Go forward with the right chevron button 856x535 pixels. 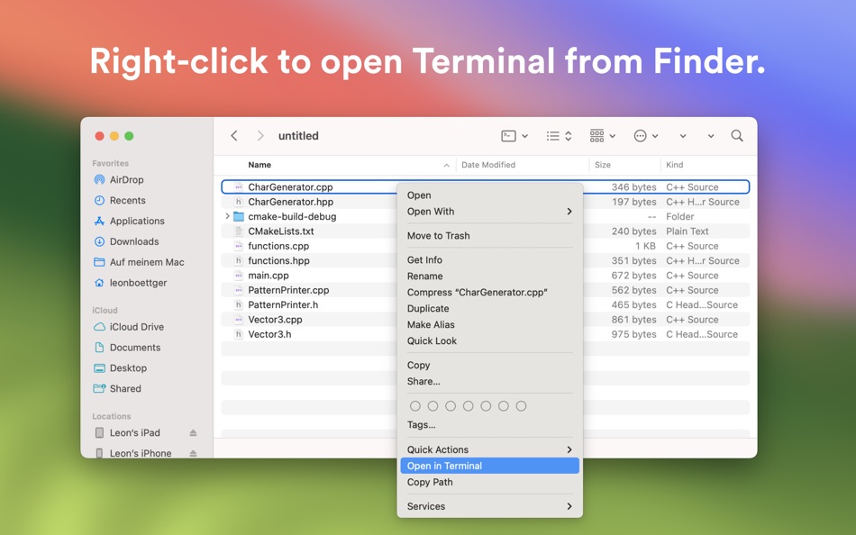(260, 135)
